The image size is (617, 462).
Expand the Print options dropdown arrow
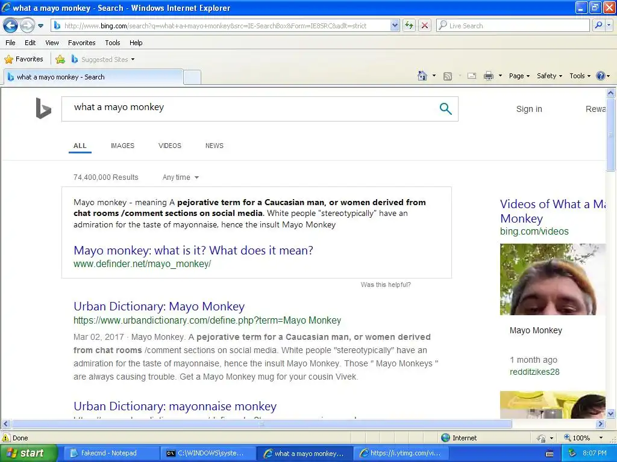tap(500, 76)
